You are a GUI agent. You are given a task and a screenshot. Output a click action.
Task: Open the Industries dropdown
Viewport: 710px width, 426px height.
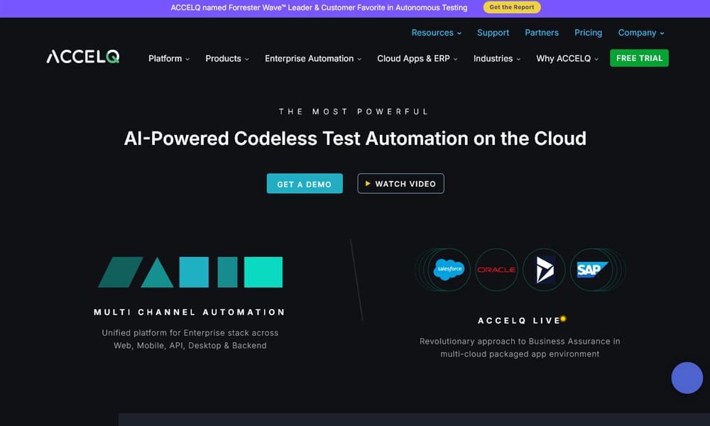[x=497, y=58]
